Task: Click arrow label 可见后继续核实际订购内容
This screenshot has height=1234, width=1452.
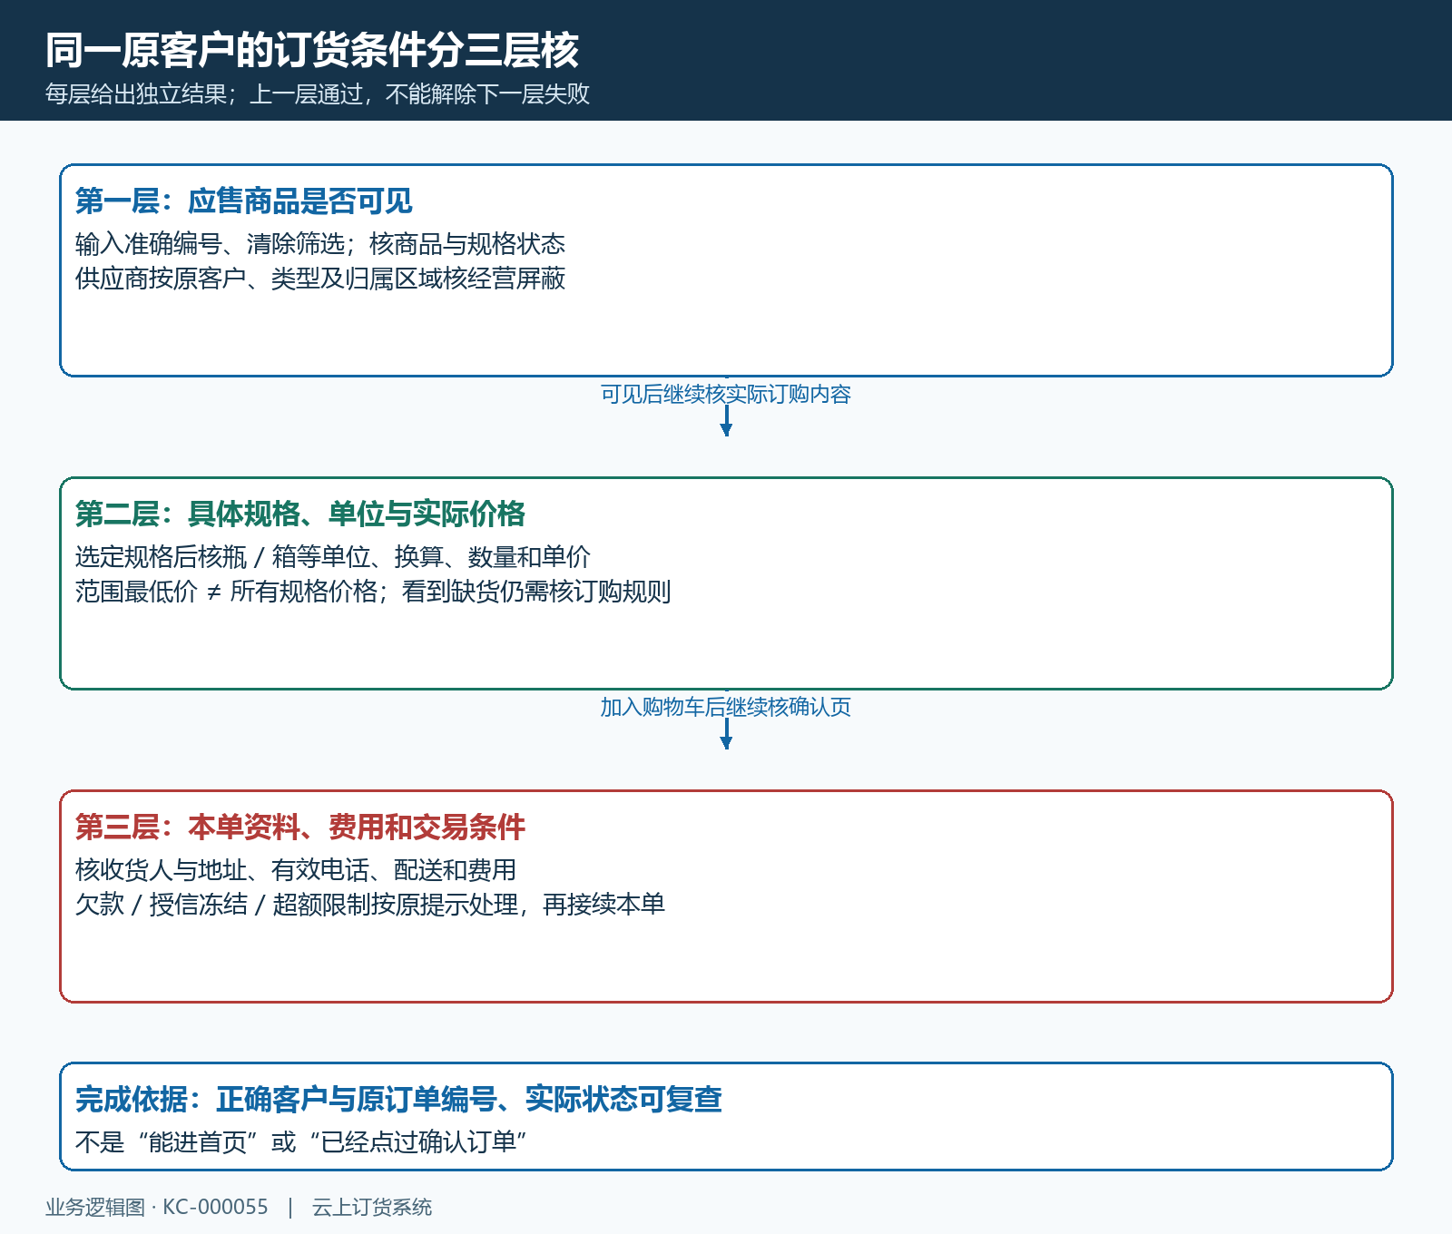Action: pyautogui.click(x=726, y=394)
